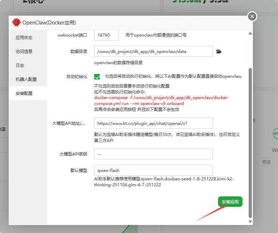Switch to the 访问信息 tab
The image size is (278, 233).
[x=24, y=52]
